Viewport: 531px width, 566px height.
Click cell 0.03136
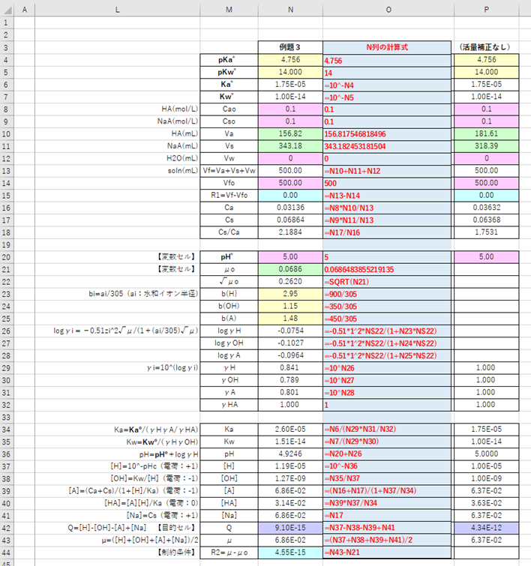tap(290, 207)
